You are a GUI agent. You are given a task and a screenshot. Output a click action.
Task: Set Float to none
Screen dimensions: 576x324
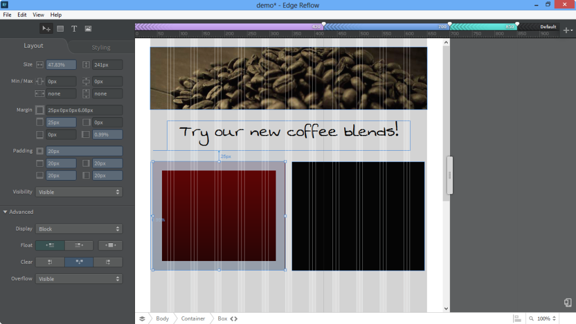pos(110,245)
